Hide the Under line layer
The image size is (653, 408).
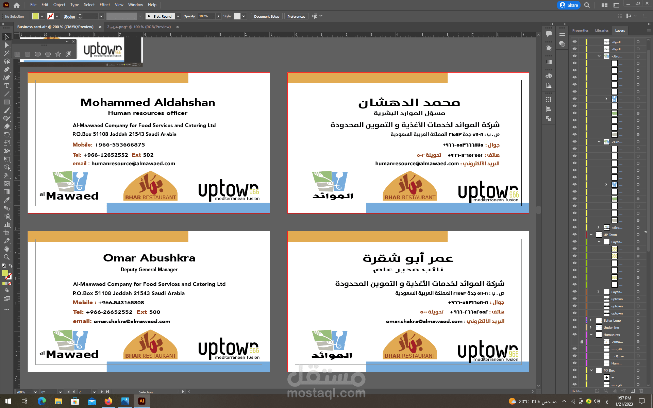(574, 327)
